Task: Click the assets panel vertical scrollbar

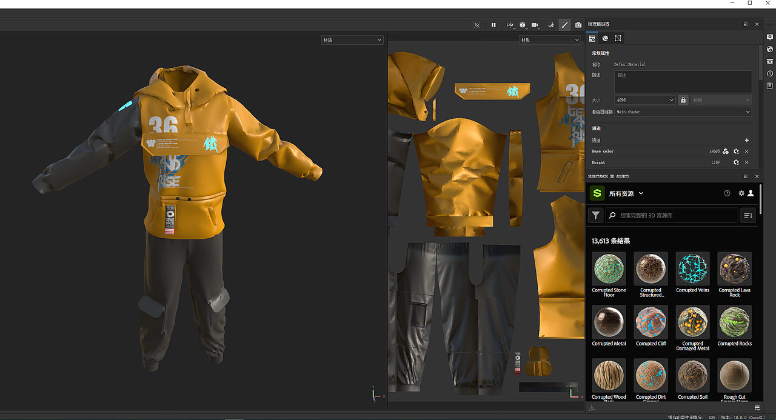Action: (x=761, y=200)
